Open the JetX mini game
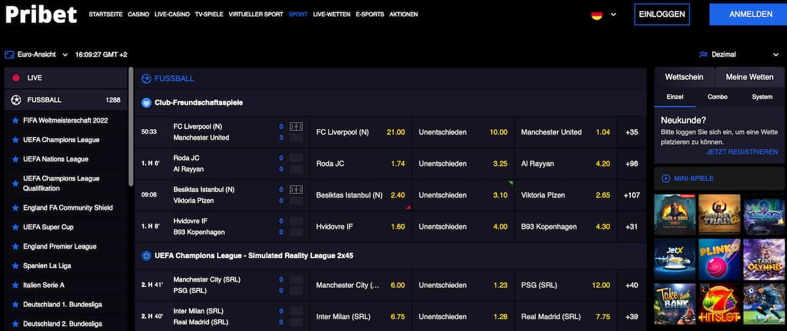Viewport: 787px width, 331px height. click(x=675, y=259)
